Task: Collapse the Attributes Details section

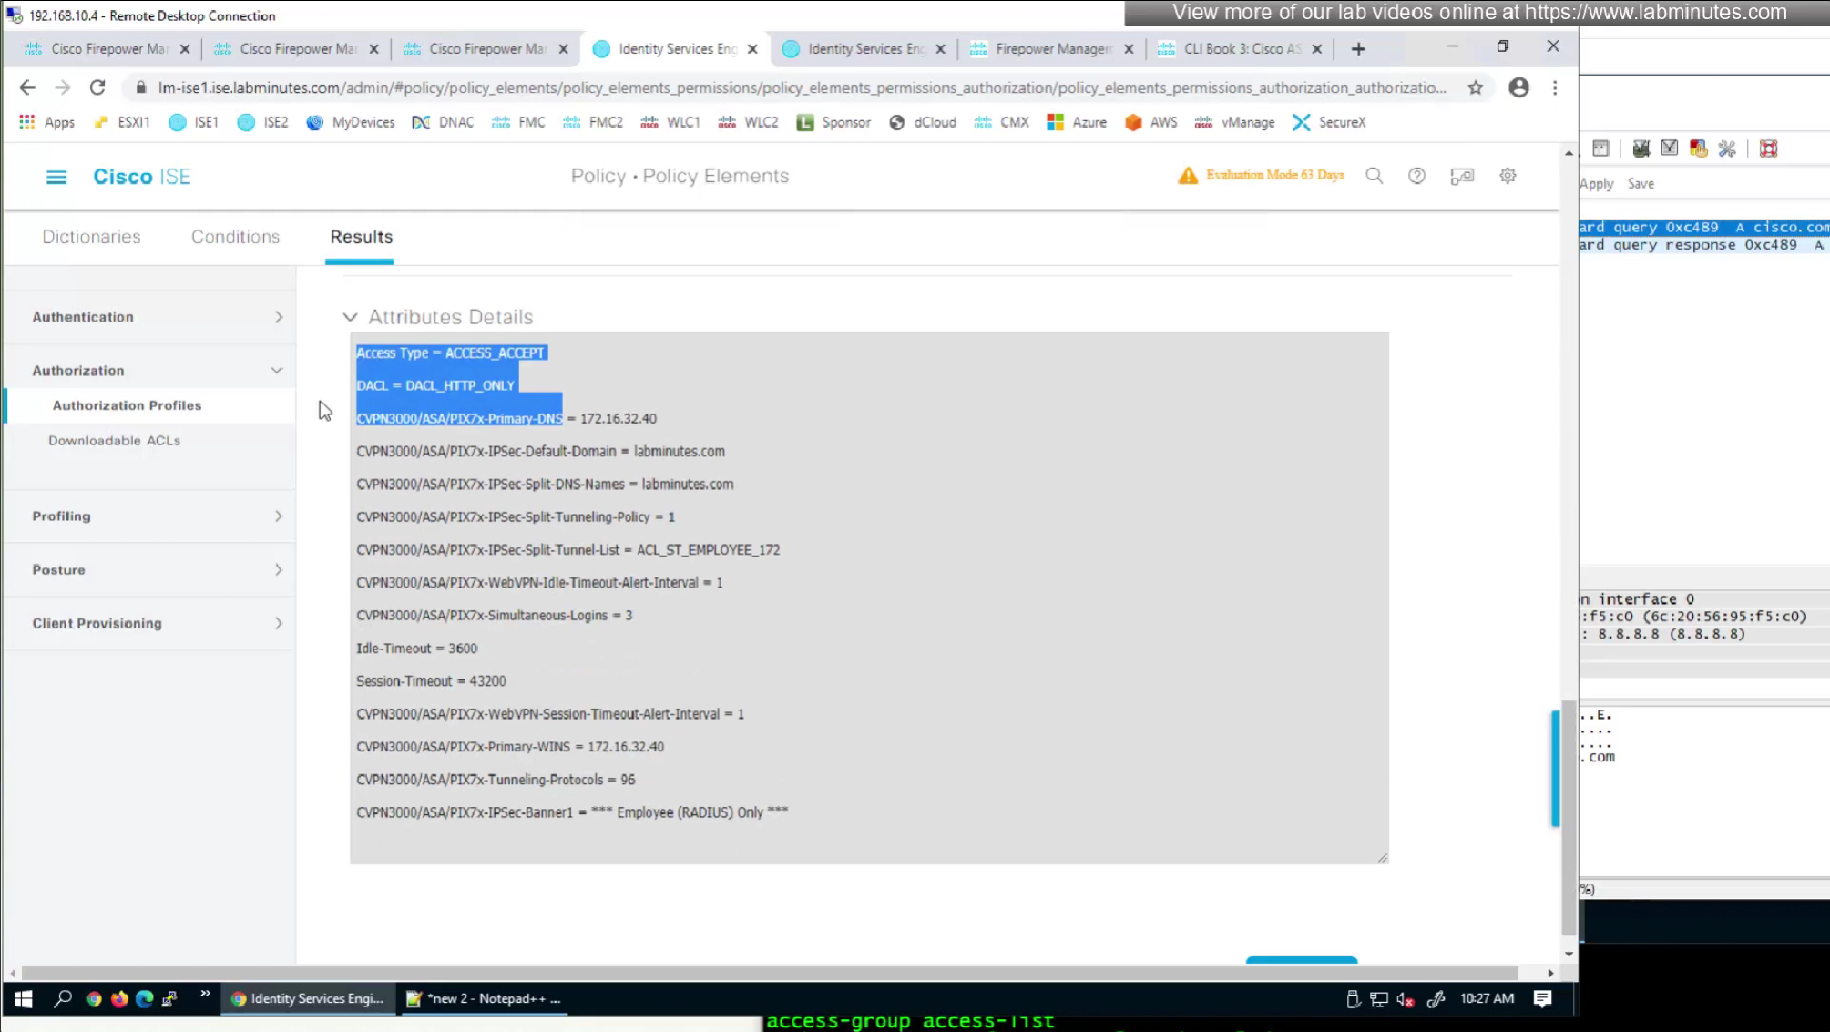Action: click(x=350, y=317)
